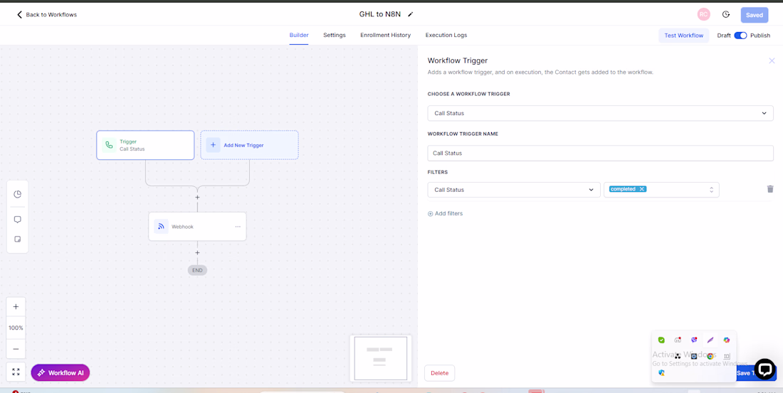783x393 pixels.
Task: Click the purple feather tray icon
Action: click(x=710, y=340)
